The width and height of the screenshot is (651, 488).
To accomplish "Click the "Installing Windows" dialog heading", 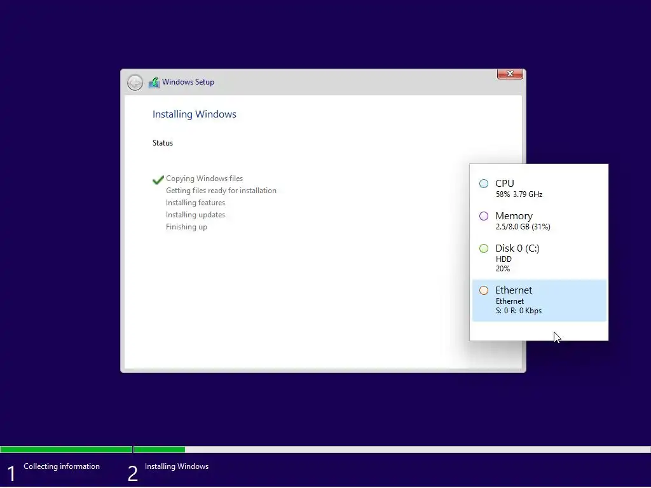I will pyautogui.click(x=195, y=114).
